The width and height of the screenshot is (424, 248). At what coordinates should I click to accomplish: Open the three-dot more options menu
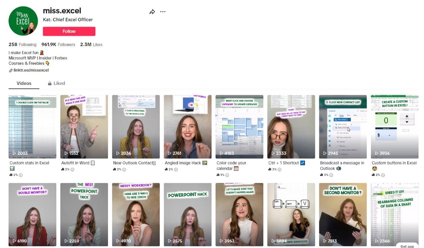(x=163, y=12)
